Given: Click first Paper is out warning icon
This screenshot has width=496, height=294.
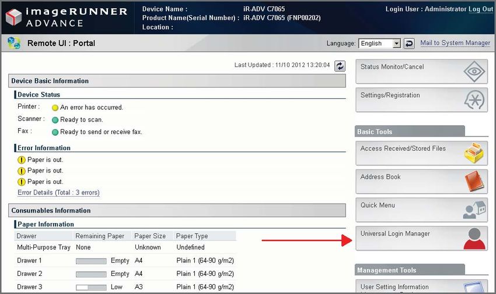Looking at the screenshot, I should pos(21,160).
